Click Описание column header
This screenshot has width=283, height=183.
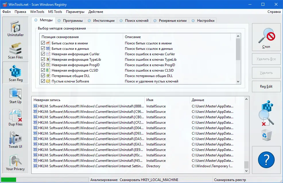point(177,37)
